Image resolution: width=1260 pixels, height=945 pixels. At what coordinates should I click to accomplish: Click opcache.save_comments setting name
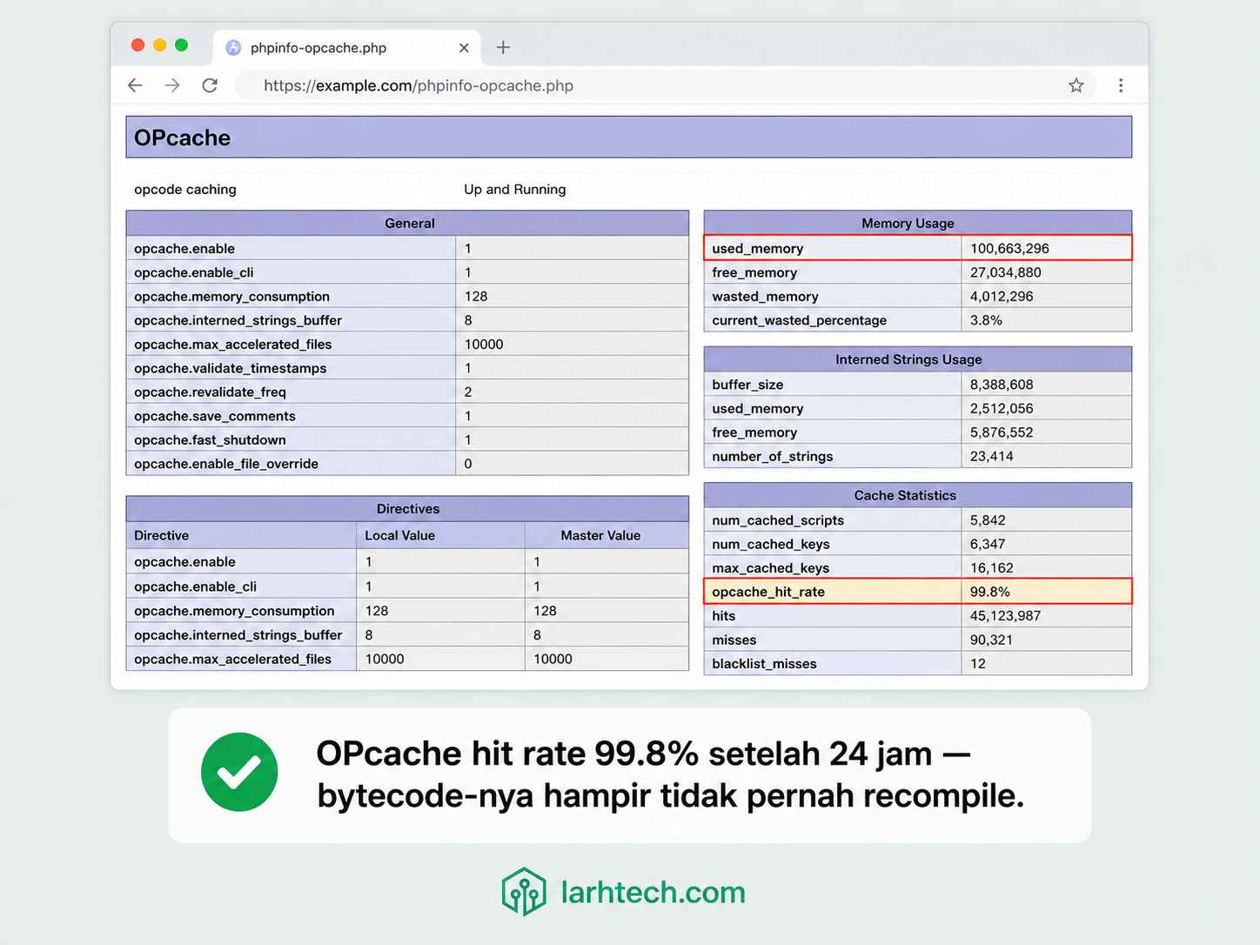(x=215, y=416)
